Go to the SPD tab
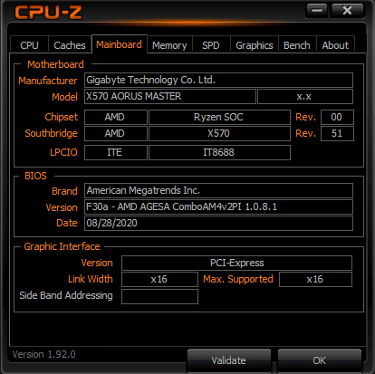 point(211,45)
